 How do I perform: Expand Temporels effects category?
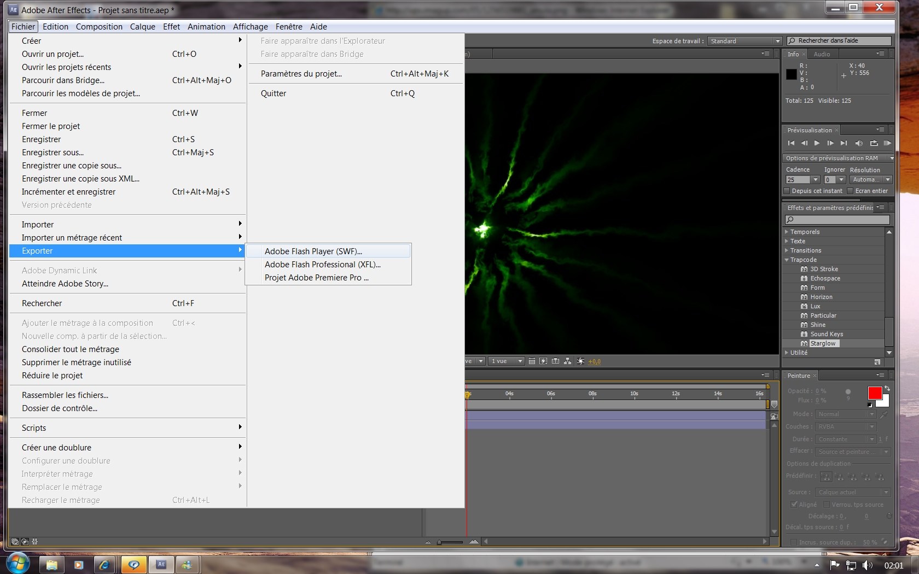pyautogui.click(x=787, y=232)
